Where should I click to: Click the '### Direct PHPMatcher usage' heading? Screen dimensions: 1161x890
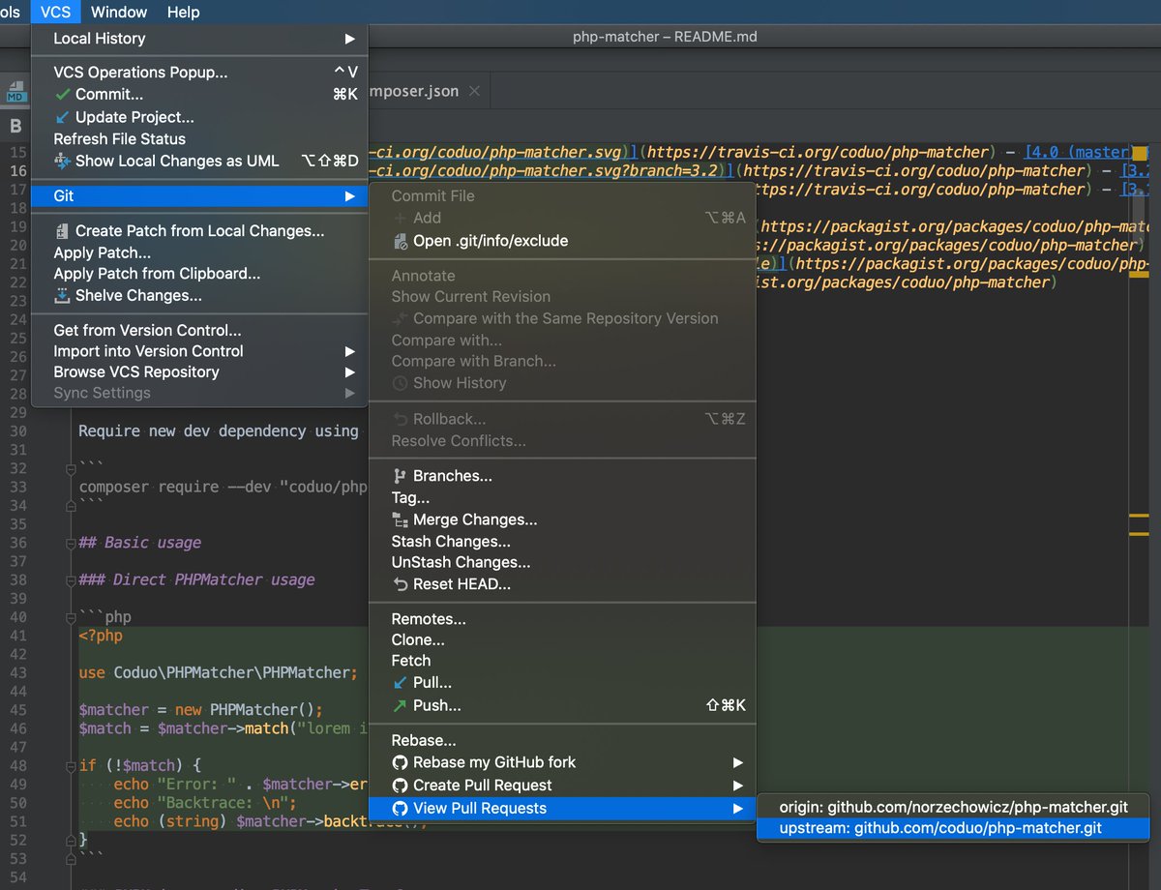pyautogui.click(x=197, y=579)
